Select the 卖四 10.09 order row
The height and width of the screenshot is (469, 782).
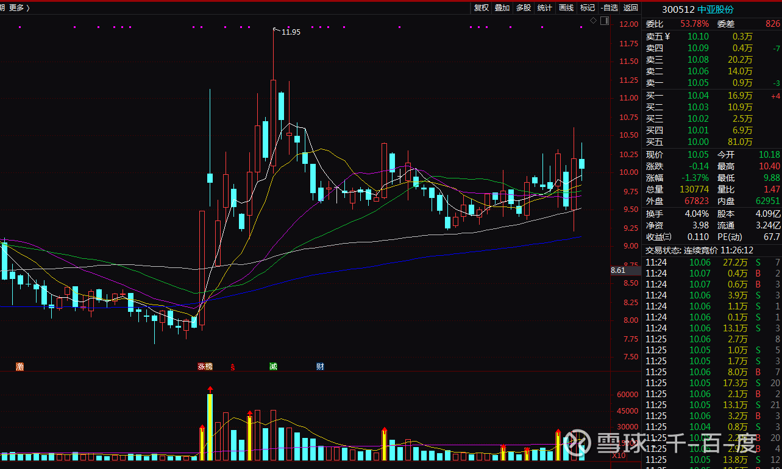[712, 48]
